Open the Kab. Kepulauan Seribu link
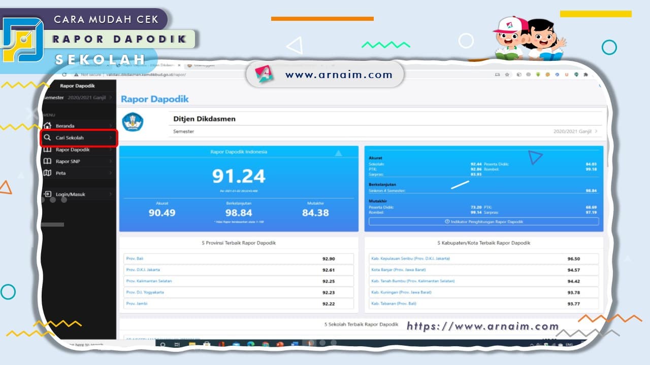This screenshot has width=650, height=365. point(410,259)
